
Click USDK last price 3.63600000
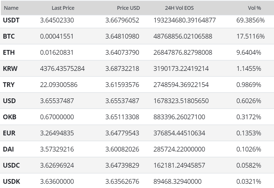click(x=57, y=182)
